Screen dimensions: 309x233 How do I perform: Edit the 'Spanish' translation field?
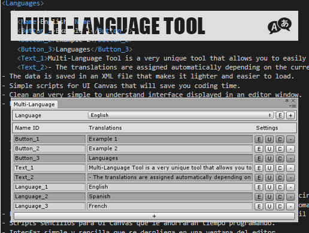point(170,196)
